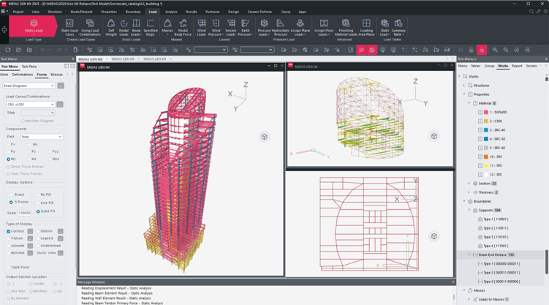This screenshot has height=305, width=549.
Task: Open the Analysis ribbon tab
Action: pyautogui.click(x=171, y=12)
